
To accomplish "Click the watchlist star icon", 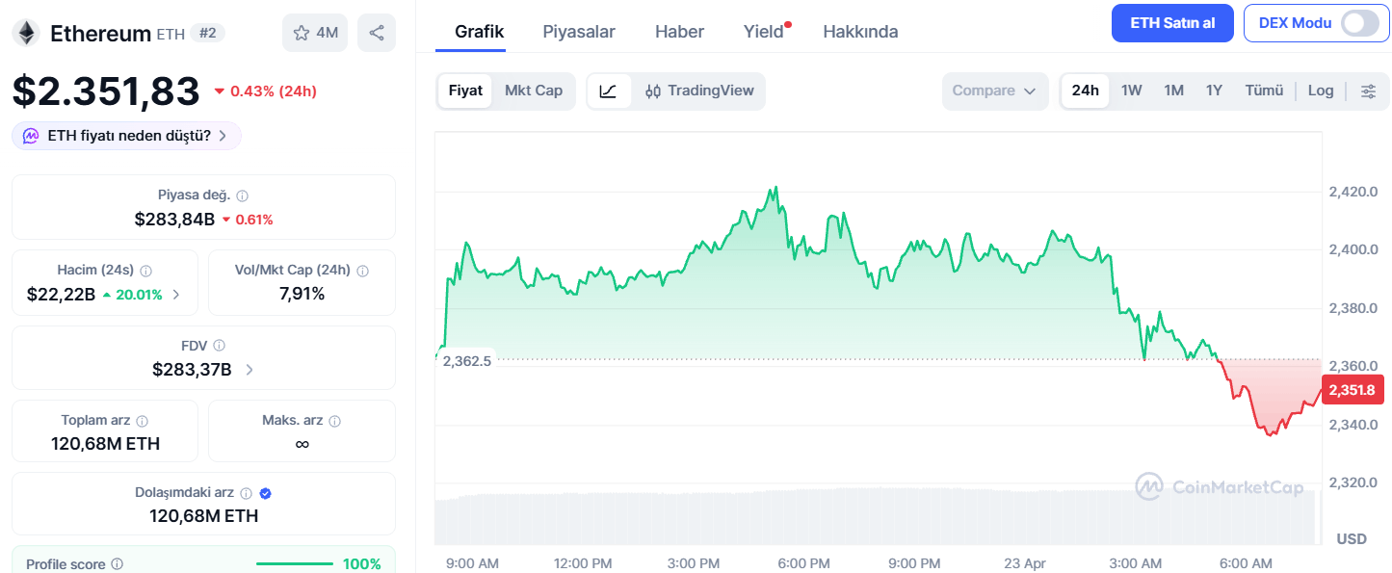I will point(302,32).
